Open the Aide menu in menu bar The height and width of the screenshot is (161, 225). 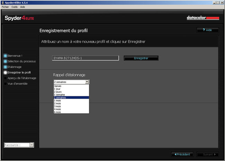tap(22, 7)
